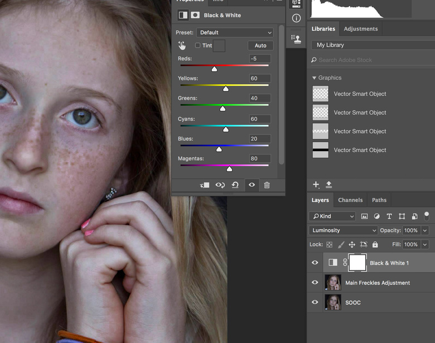
Task: Click the Auto button
Action: (x=260, y=46)
